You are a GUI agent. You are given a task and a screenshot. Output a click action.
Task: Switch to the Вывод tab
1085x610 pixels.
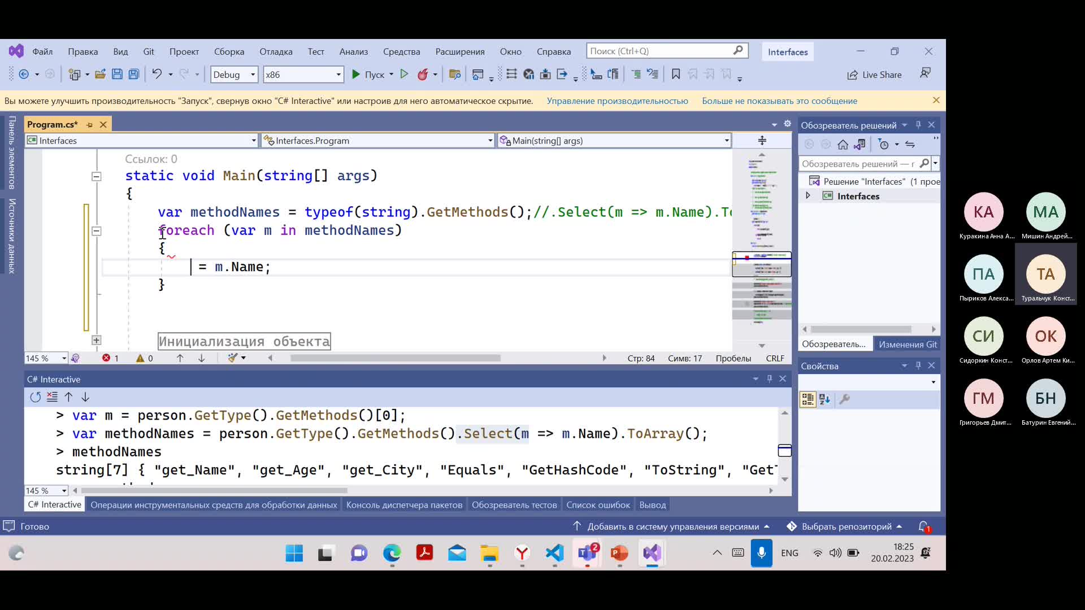pyautogui.click(x=653, y=505)
